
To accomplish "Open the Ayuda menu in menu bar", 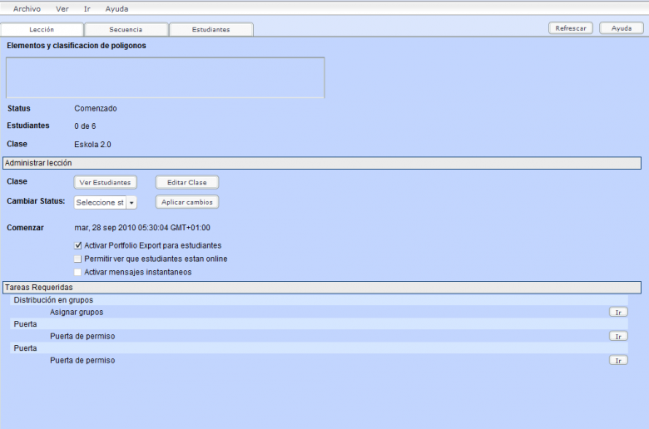I will (x=116, y=8).
